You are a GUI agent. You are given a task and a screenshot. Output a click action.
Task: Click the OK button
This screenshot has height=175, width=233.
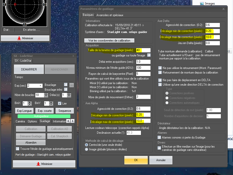point(136,160)
